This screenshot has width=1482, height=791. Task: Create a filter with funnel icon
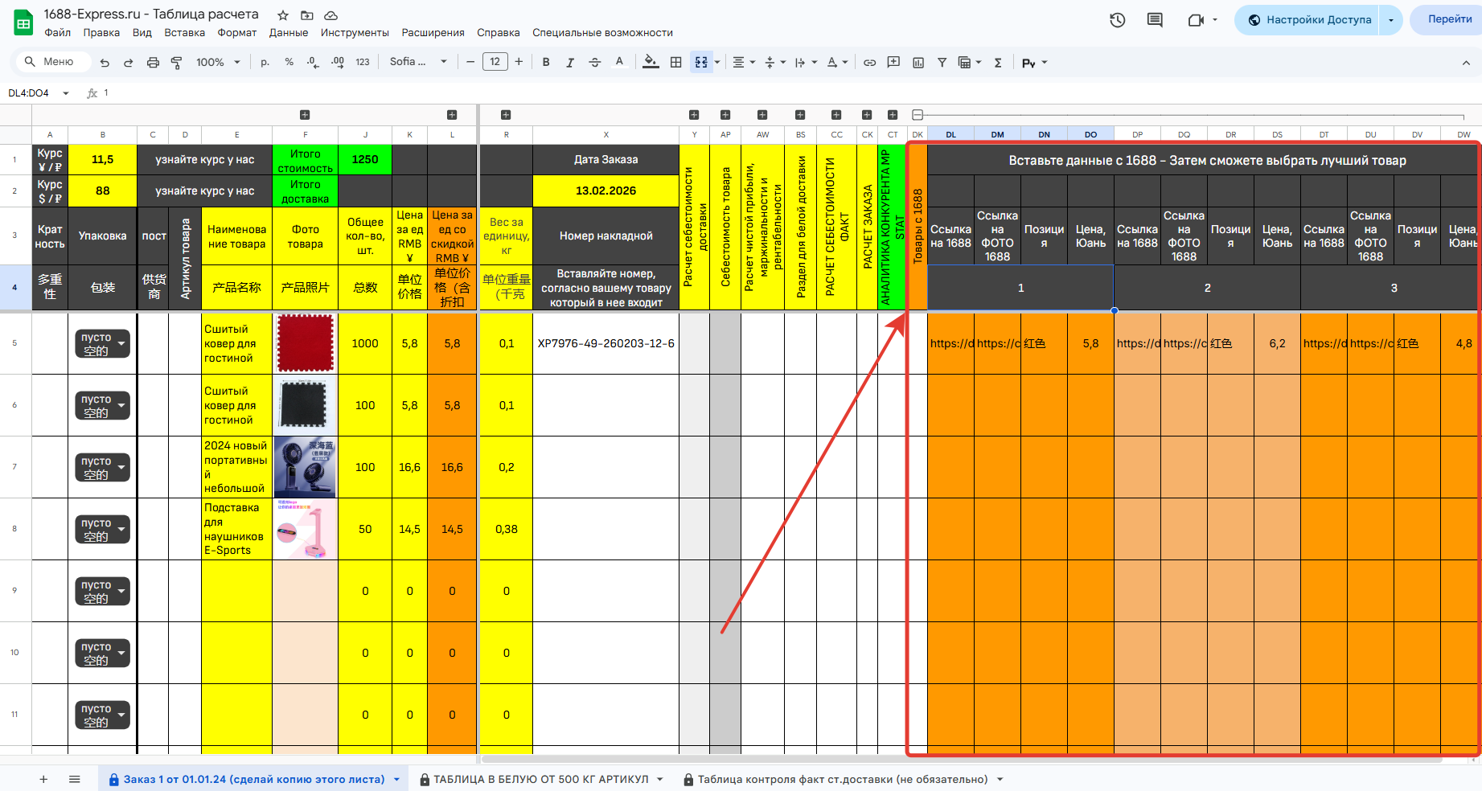pyautogui.click(x=942, y=63)
